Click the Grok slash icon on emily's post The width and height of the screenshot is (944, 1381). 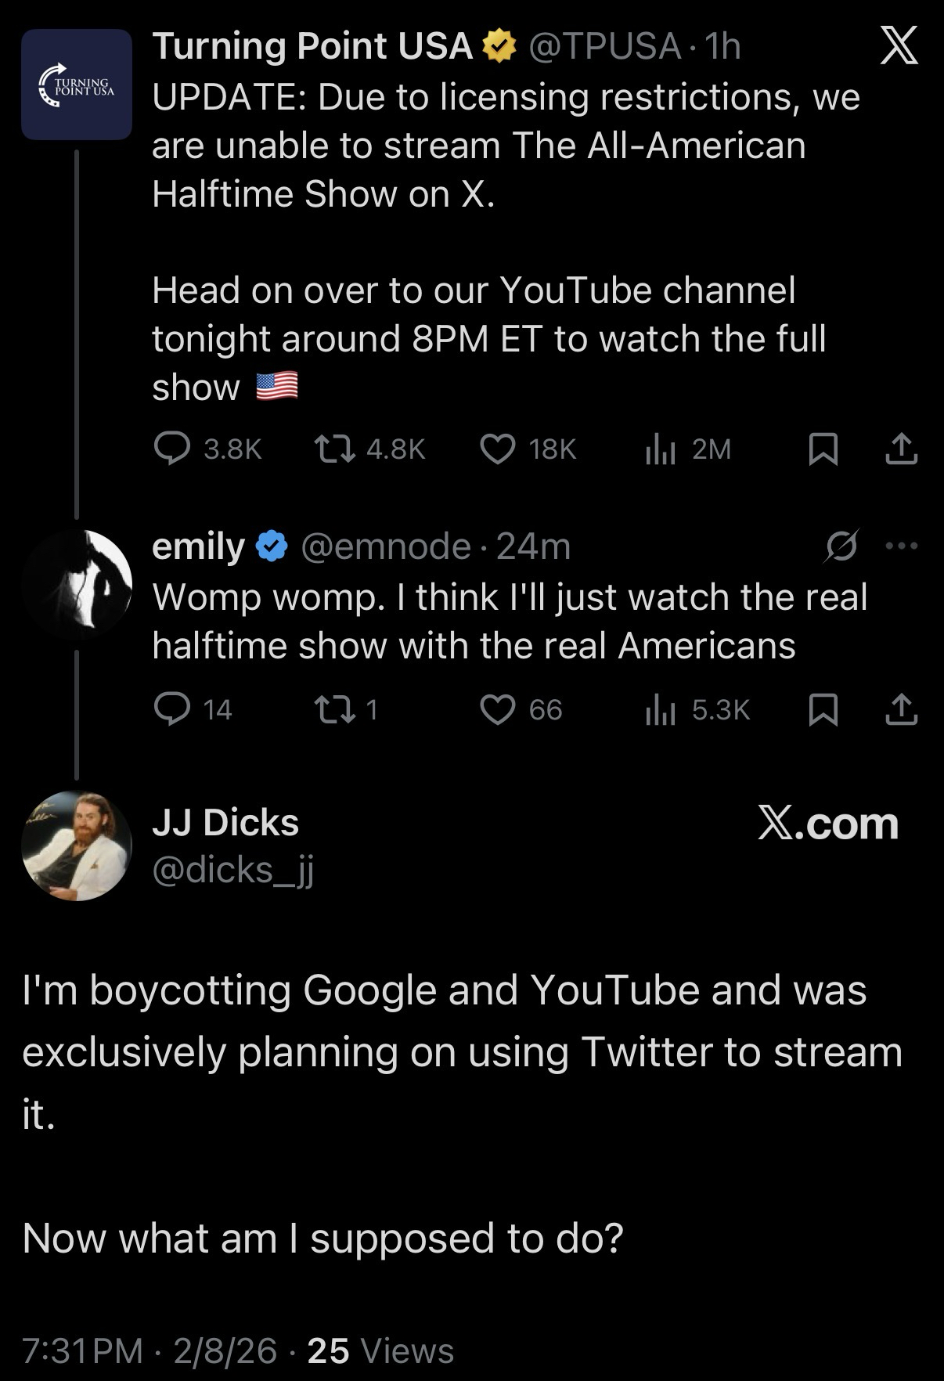click(x=841, y=546)
